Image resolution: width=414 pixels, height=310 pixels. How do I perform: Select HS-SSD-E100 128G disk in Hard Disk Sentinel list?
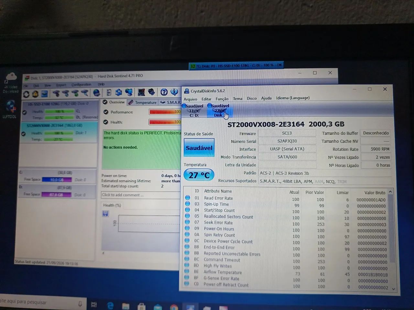pyautogui.click(x=60, y=111)
